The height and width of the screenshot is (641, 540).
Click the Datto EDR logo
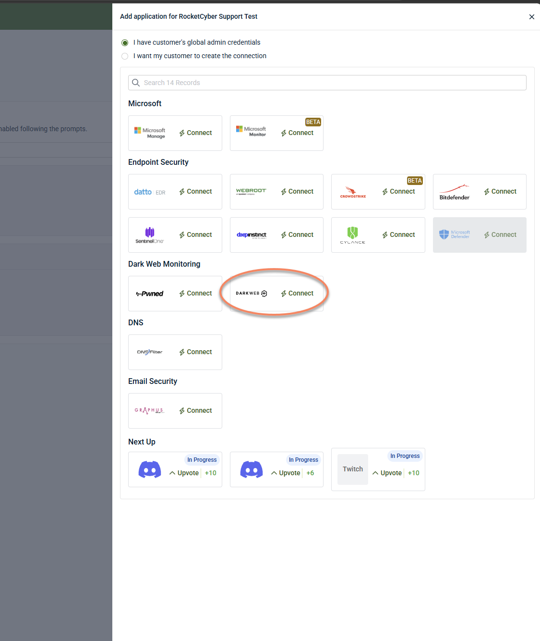pyautogui.click(x=150, y=192)
